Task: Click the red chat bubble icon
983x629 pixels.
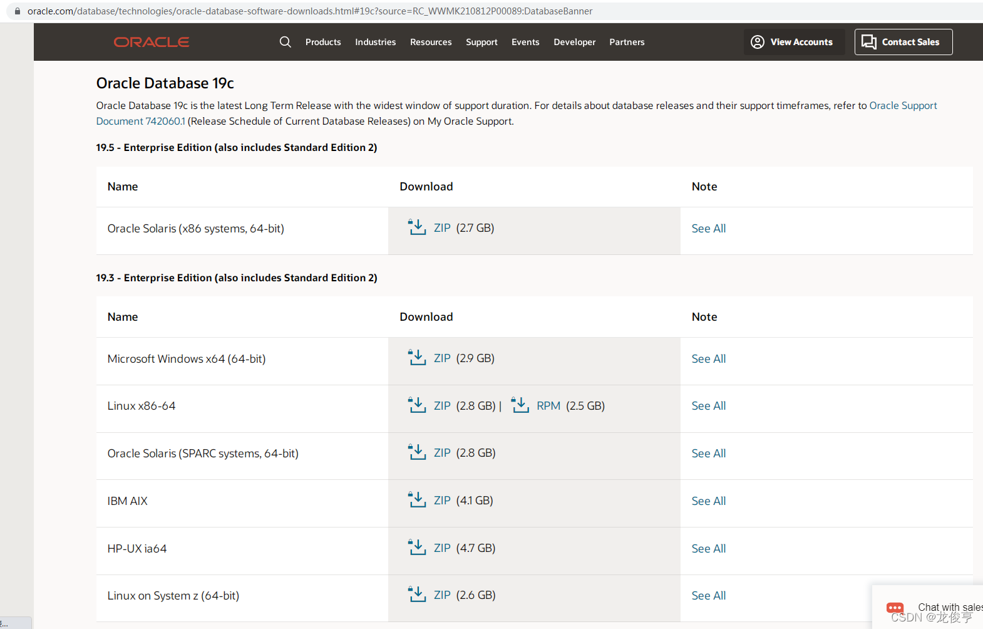Action: pos(895,608)
